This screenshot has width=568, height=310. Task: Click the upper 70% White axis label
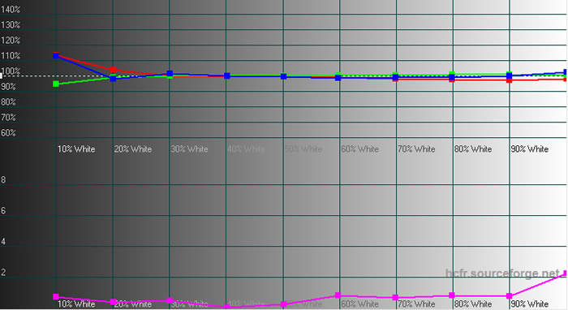point(416,149)
